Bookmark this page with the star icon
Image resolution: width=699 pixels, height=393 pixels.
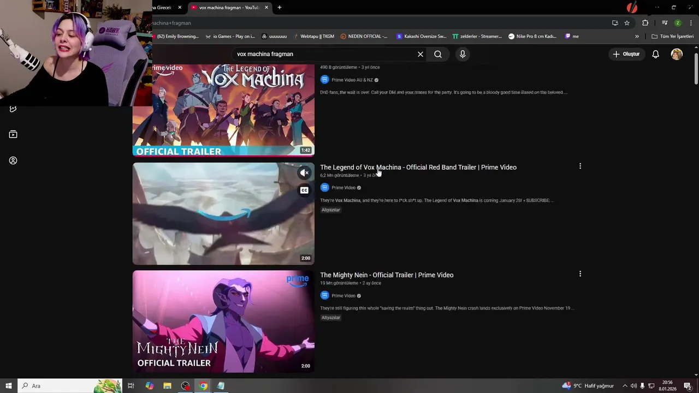tap(627, 23)
